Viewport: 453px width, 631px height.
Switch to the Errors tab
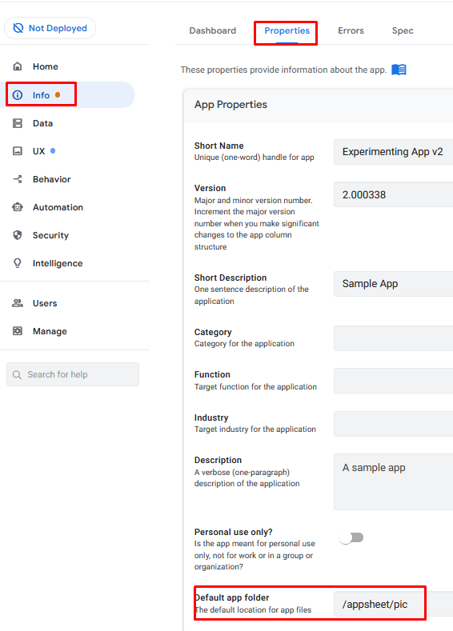coord(351,30)
